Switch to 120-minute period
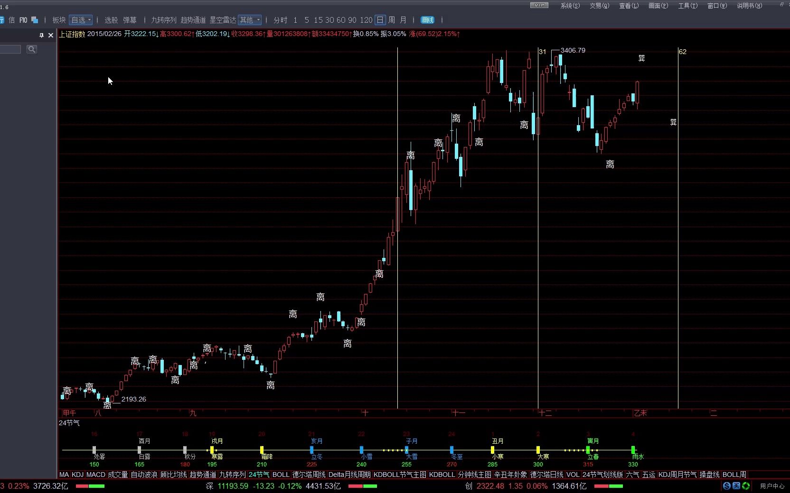Viewport: 790px width, 493px height. 366,20
